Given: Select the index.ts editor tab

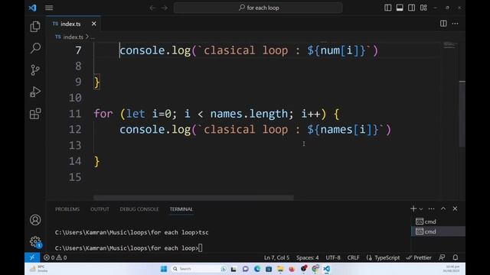Looking at the screenshot, I should pyautogui.click(x=73, y=24).
